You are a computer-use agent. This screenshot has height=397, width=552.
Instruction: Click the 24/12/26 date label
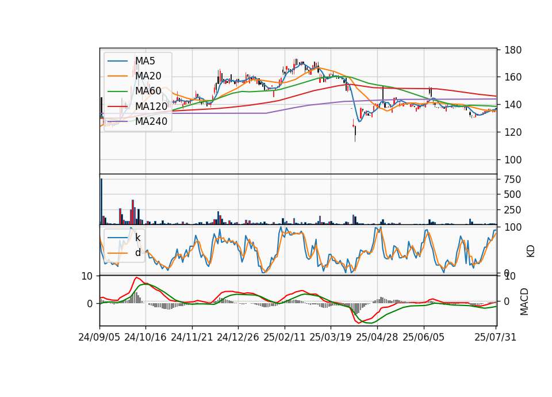[238, 337]
